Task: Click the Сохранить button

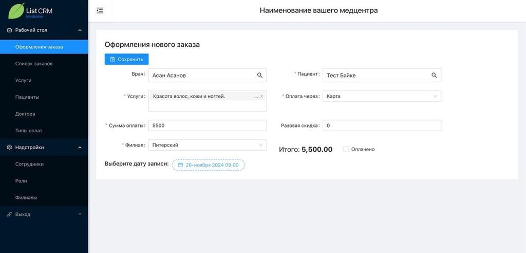Action: [x=126, y=59]
